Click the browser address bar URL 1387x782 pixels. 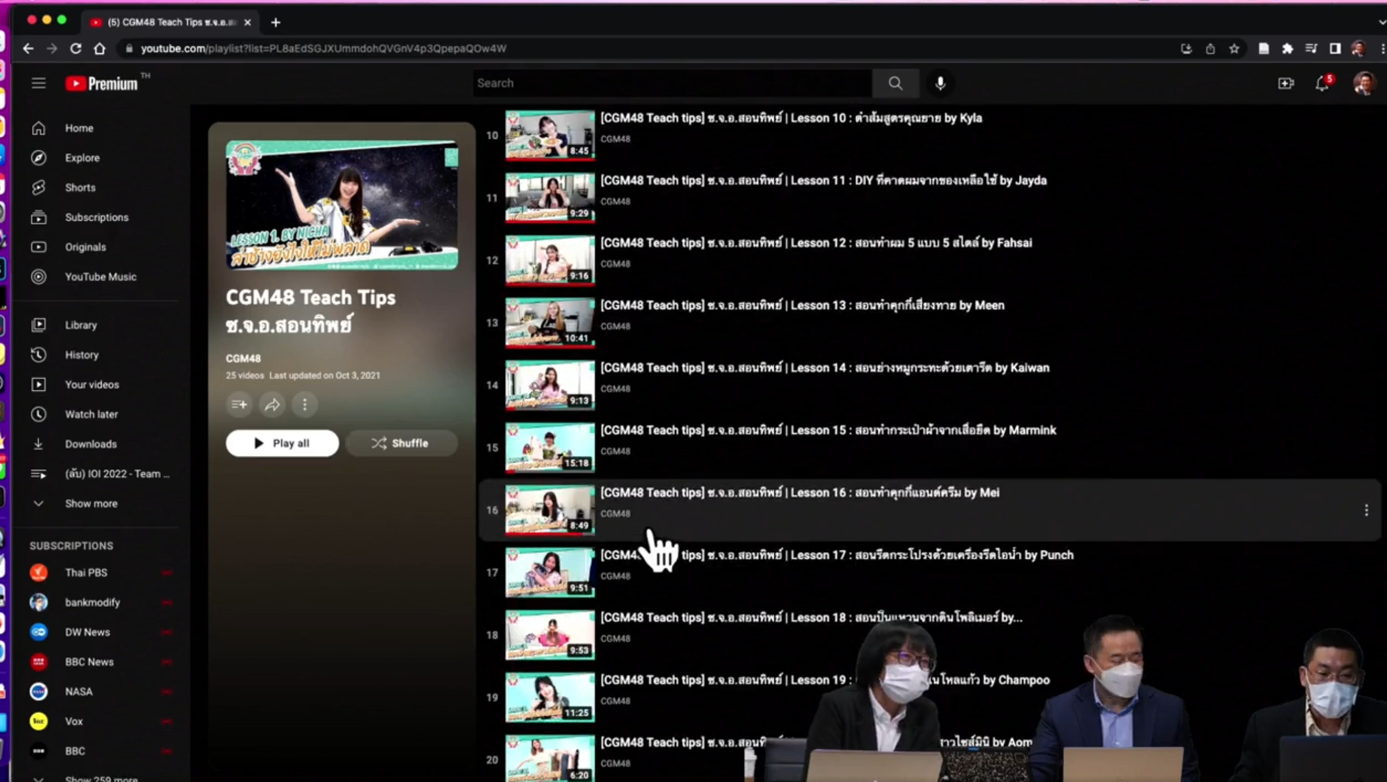pos(324,48)
